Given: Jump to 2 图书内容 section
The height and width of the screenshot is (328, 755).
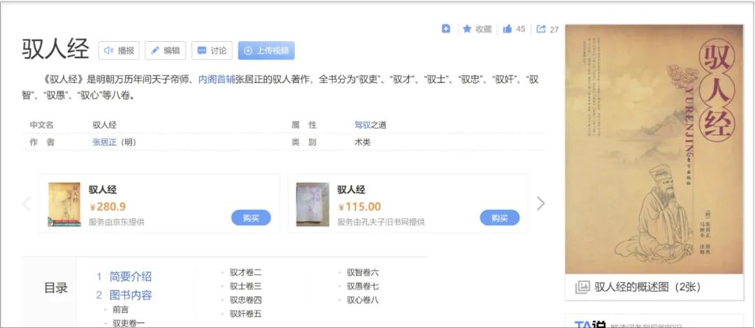Looking at the screenshot, I should pos(124,295).
